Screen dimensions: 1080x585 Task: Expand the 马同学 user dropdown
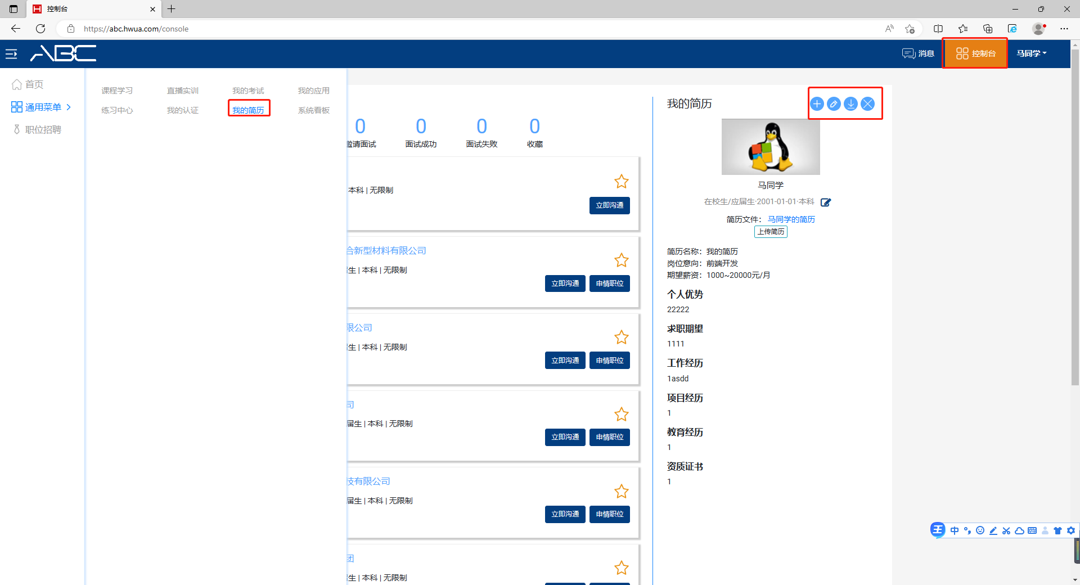(1032, 53)
